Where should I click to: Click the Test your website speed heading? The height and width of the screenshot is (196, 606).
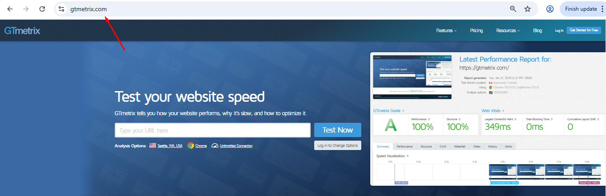point(190,96)
